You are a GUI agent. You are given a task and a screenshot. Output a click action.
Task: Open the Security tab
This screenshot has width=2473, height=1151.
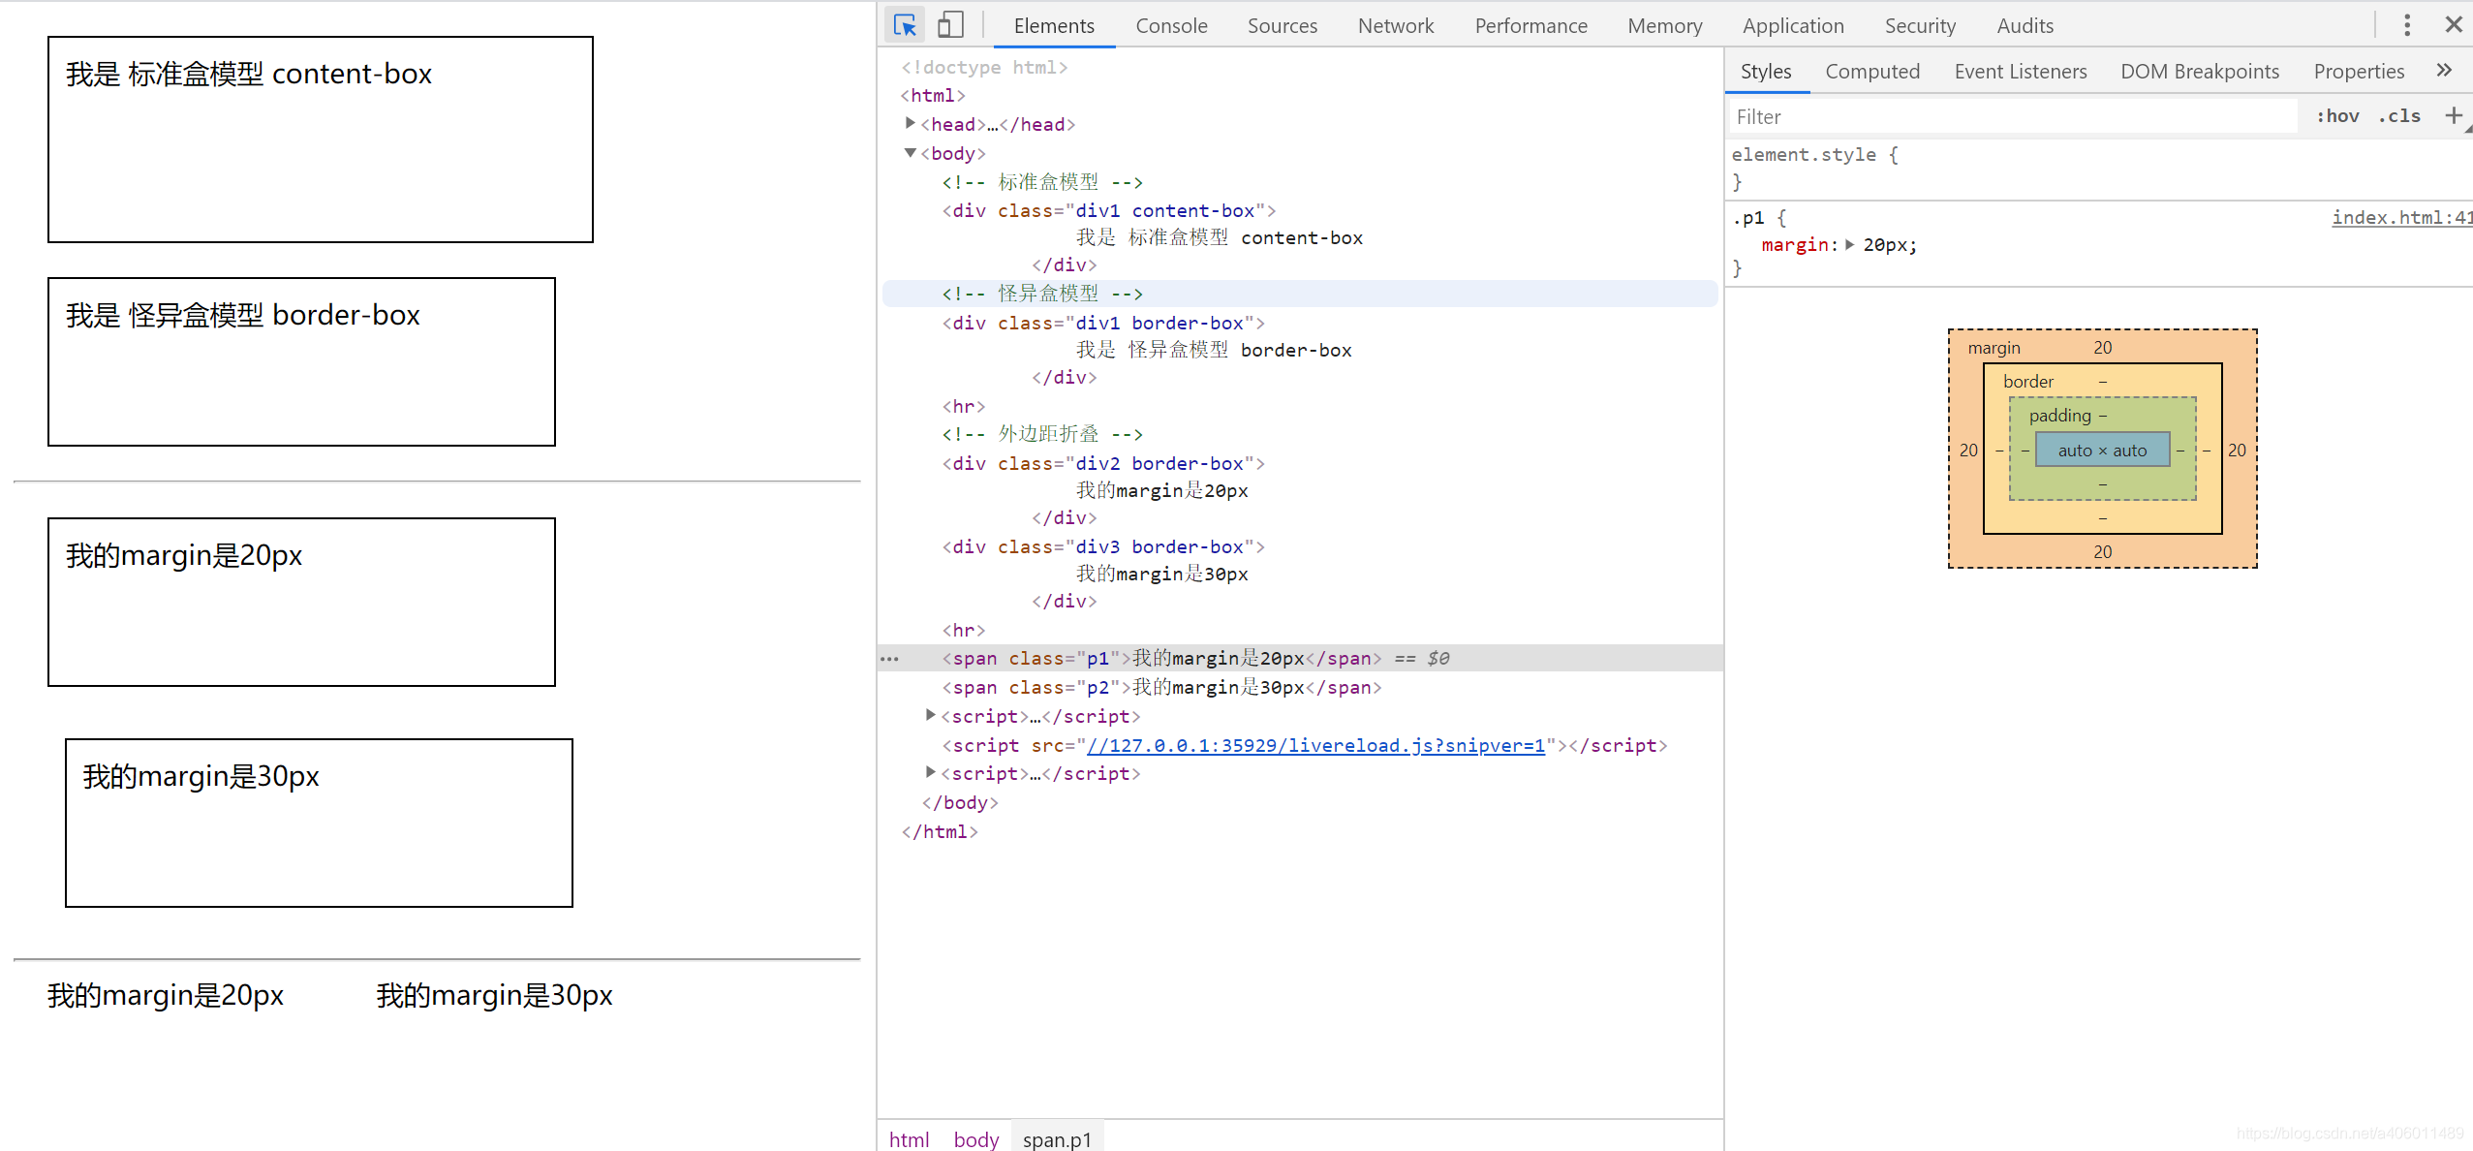(x=1920, y=26)
